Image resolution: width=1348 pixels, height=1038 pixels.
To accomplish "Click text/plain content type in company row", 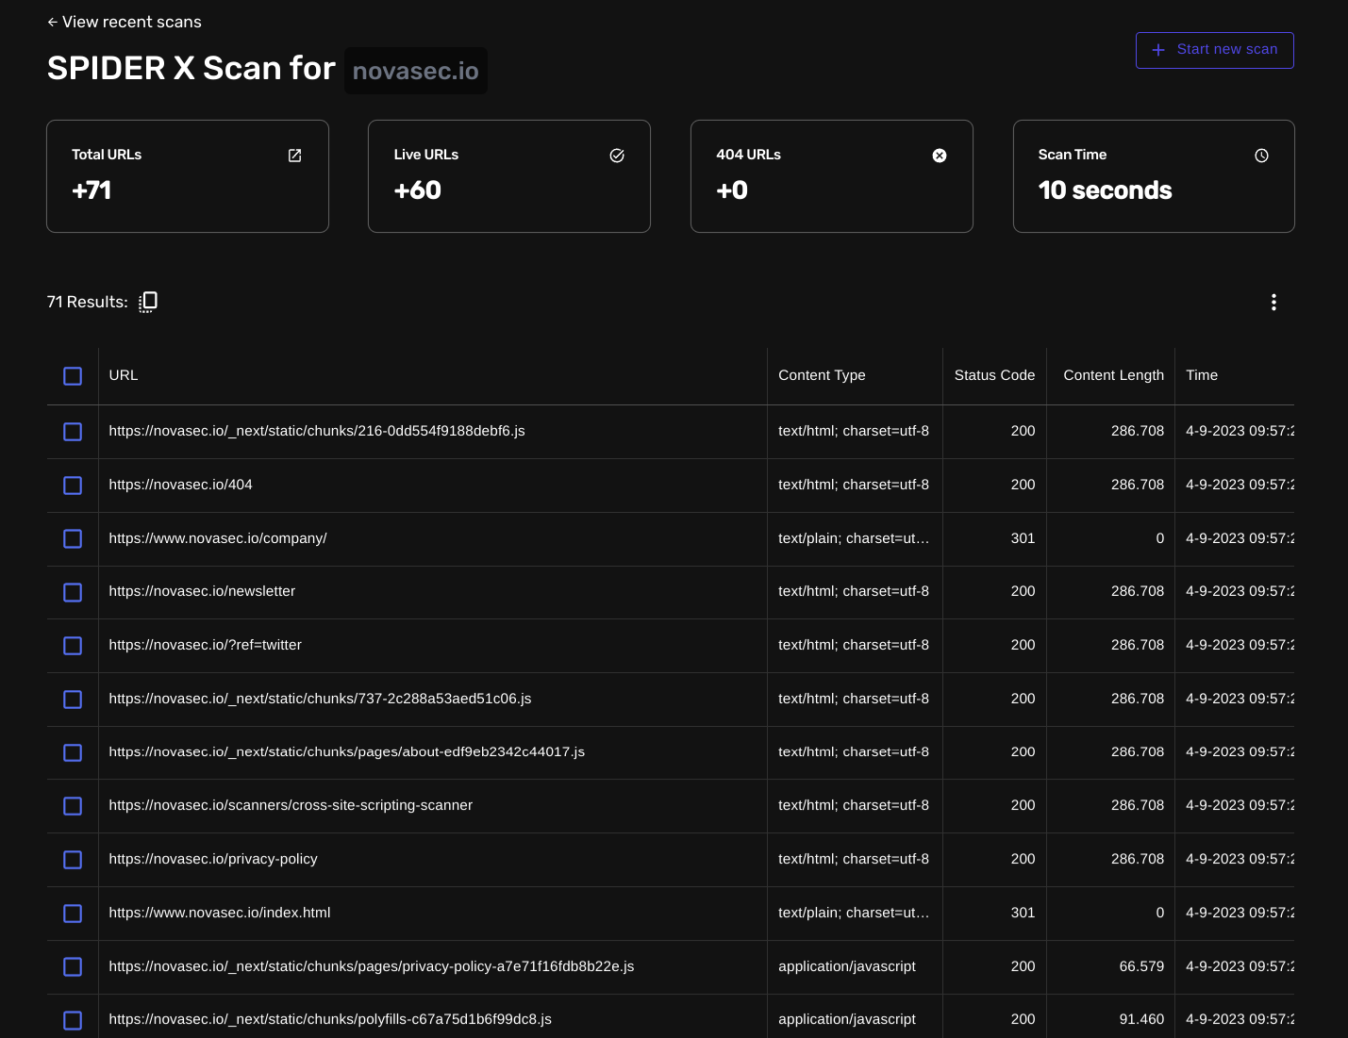I will click(x=854, y=538).
